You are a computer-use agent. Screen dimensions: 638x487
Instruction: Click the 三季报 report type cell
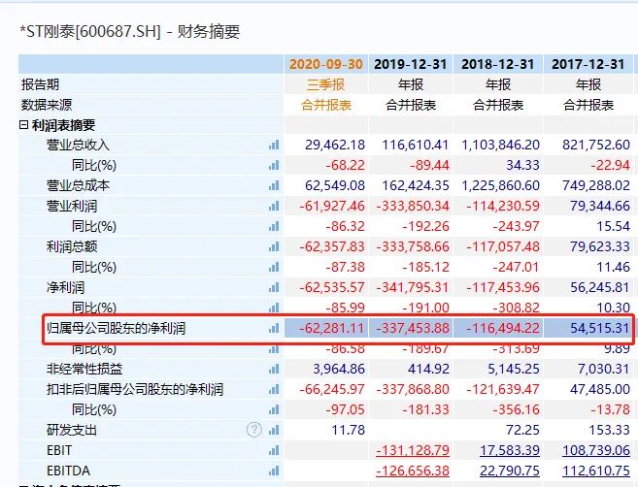tap(326, 84)
